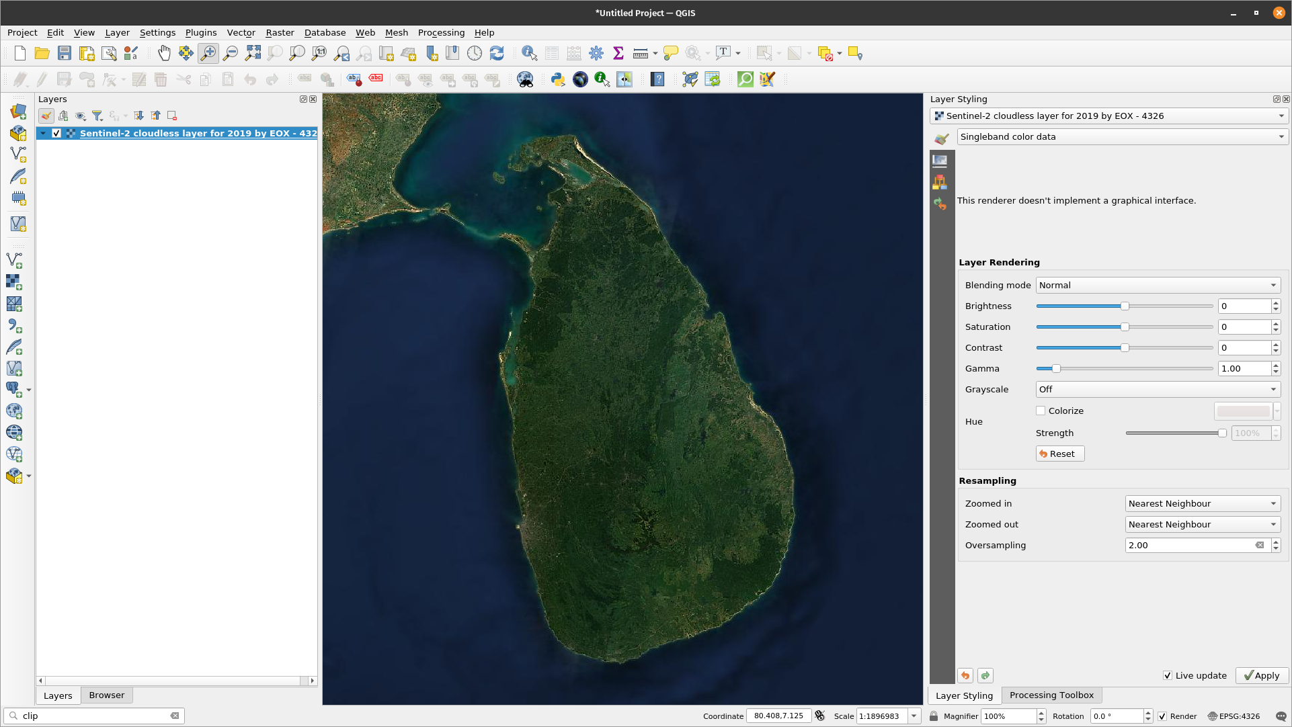The height and width of the screenshot is (727, 1292).
Task: Select Zoomed in resampling method dropdown
Action: (x=1199, y=503)
